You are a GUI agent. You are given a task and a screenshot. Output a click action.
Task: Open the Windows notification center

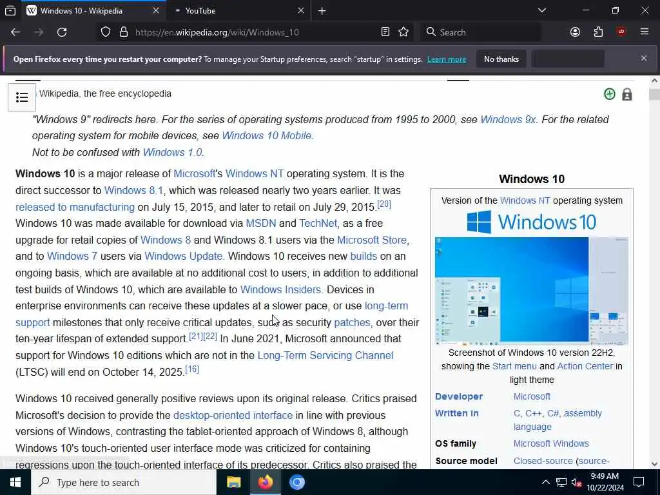click(639, 482)
